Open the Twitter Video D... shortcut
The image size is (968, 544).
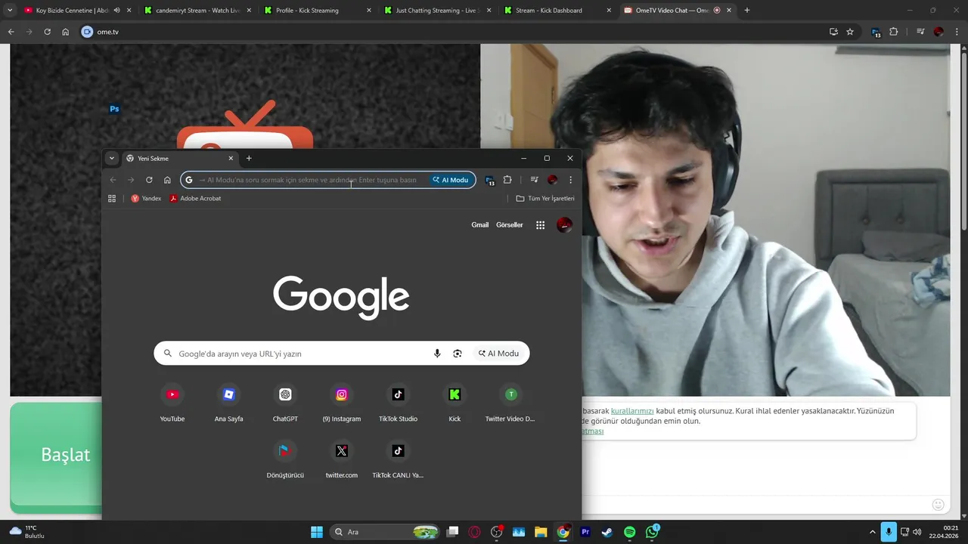point(510,403)
